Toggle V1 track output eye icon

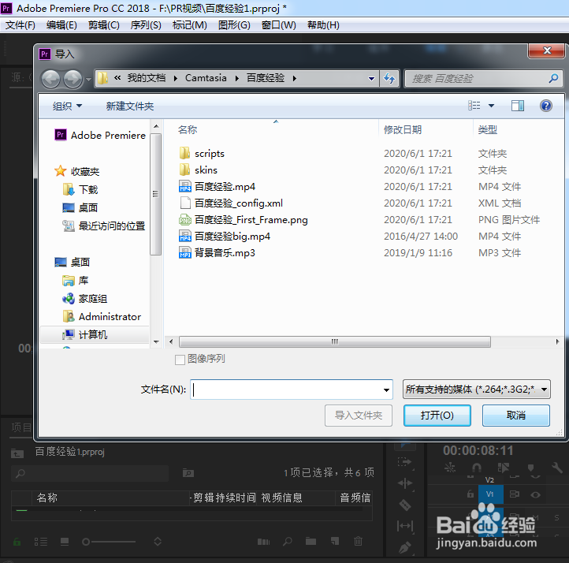536,494
